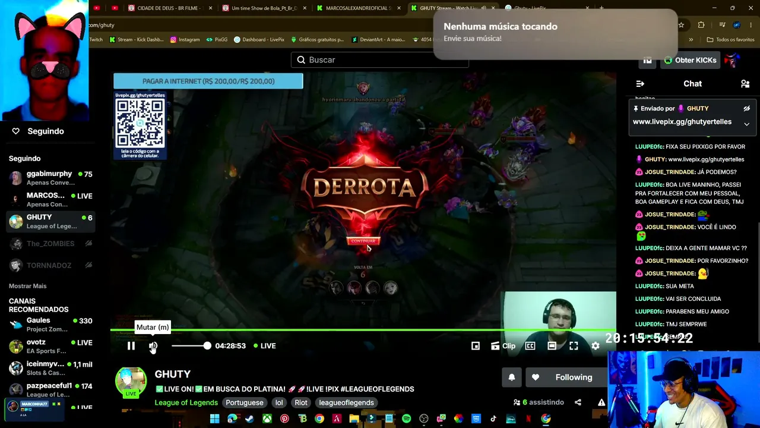Show more bookmarks chevron

tap(691, 40)
